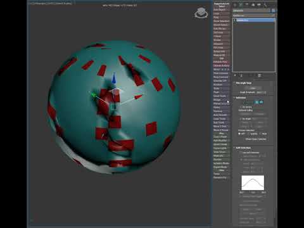
Task: Open the Display tab in command panel
Action: (259, 4)
